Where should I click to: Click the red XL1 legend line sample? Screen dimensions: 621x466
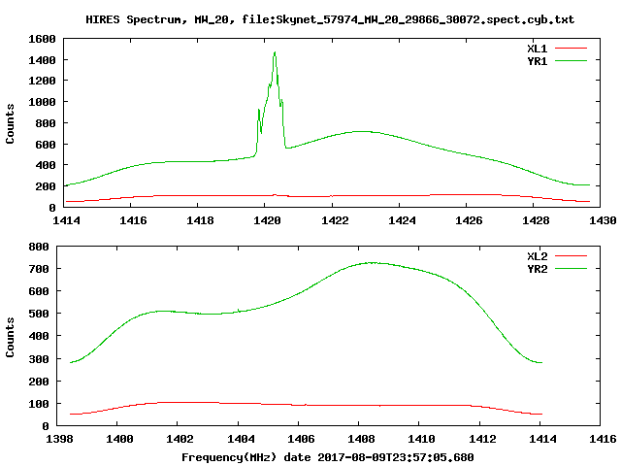[571, 49]
